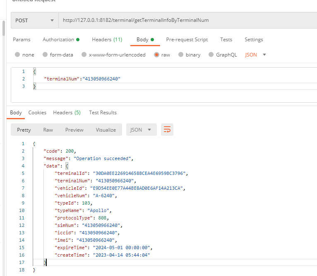Click the wrap lines icon in response toolbar
Viewport: 317px width, 276px height.
167,130
